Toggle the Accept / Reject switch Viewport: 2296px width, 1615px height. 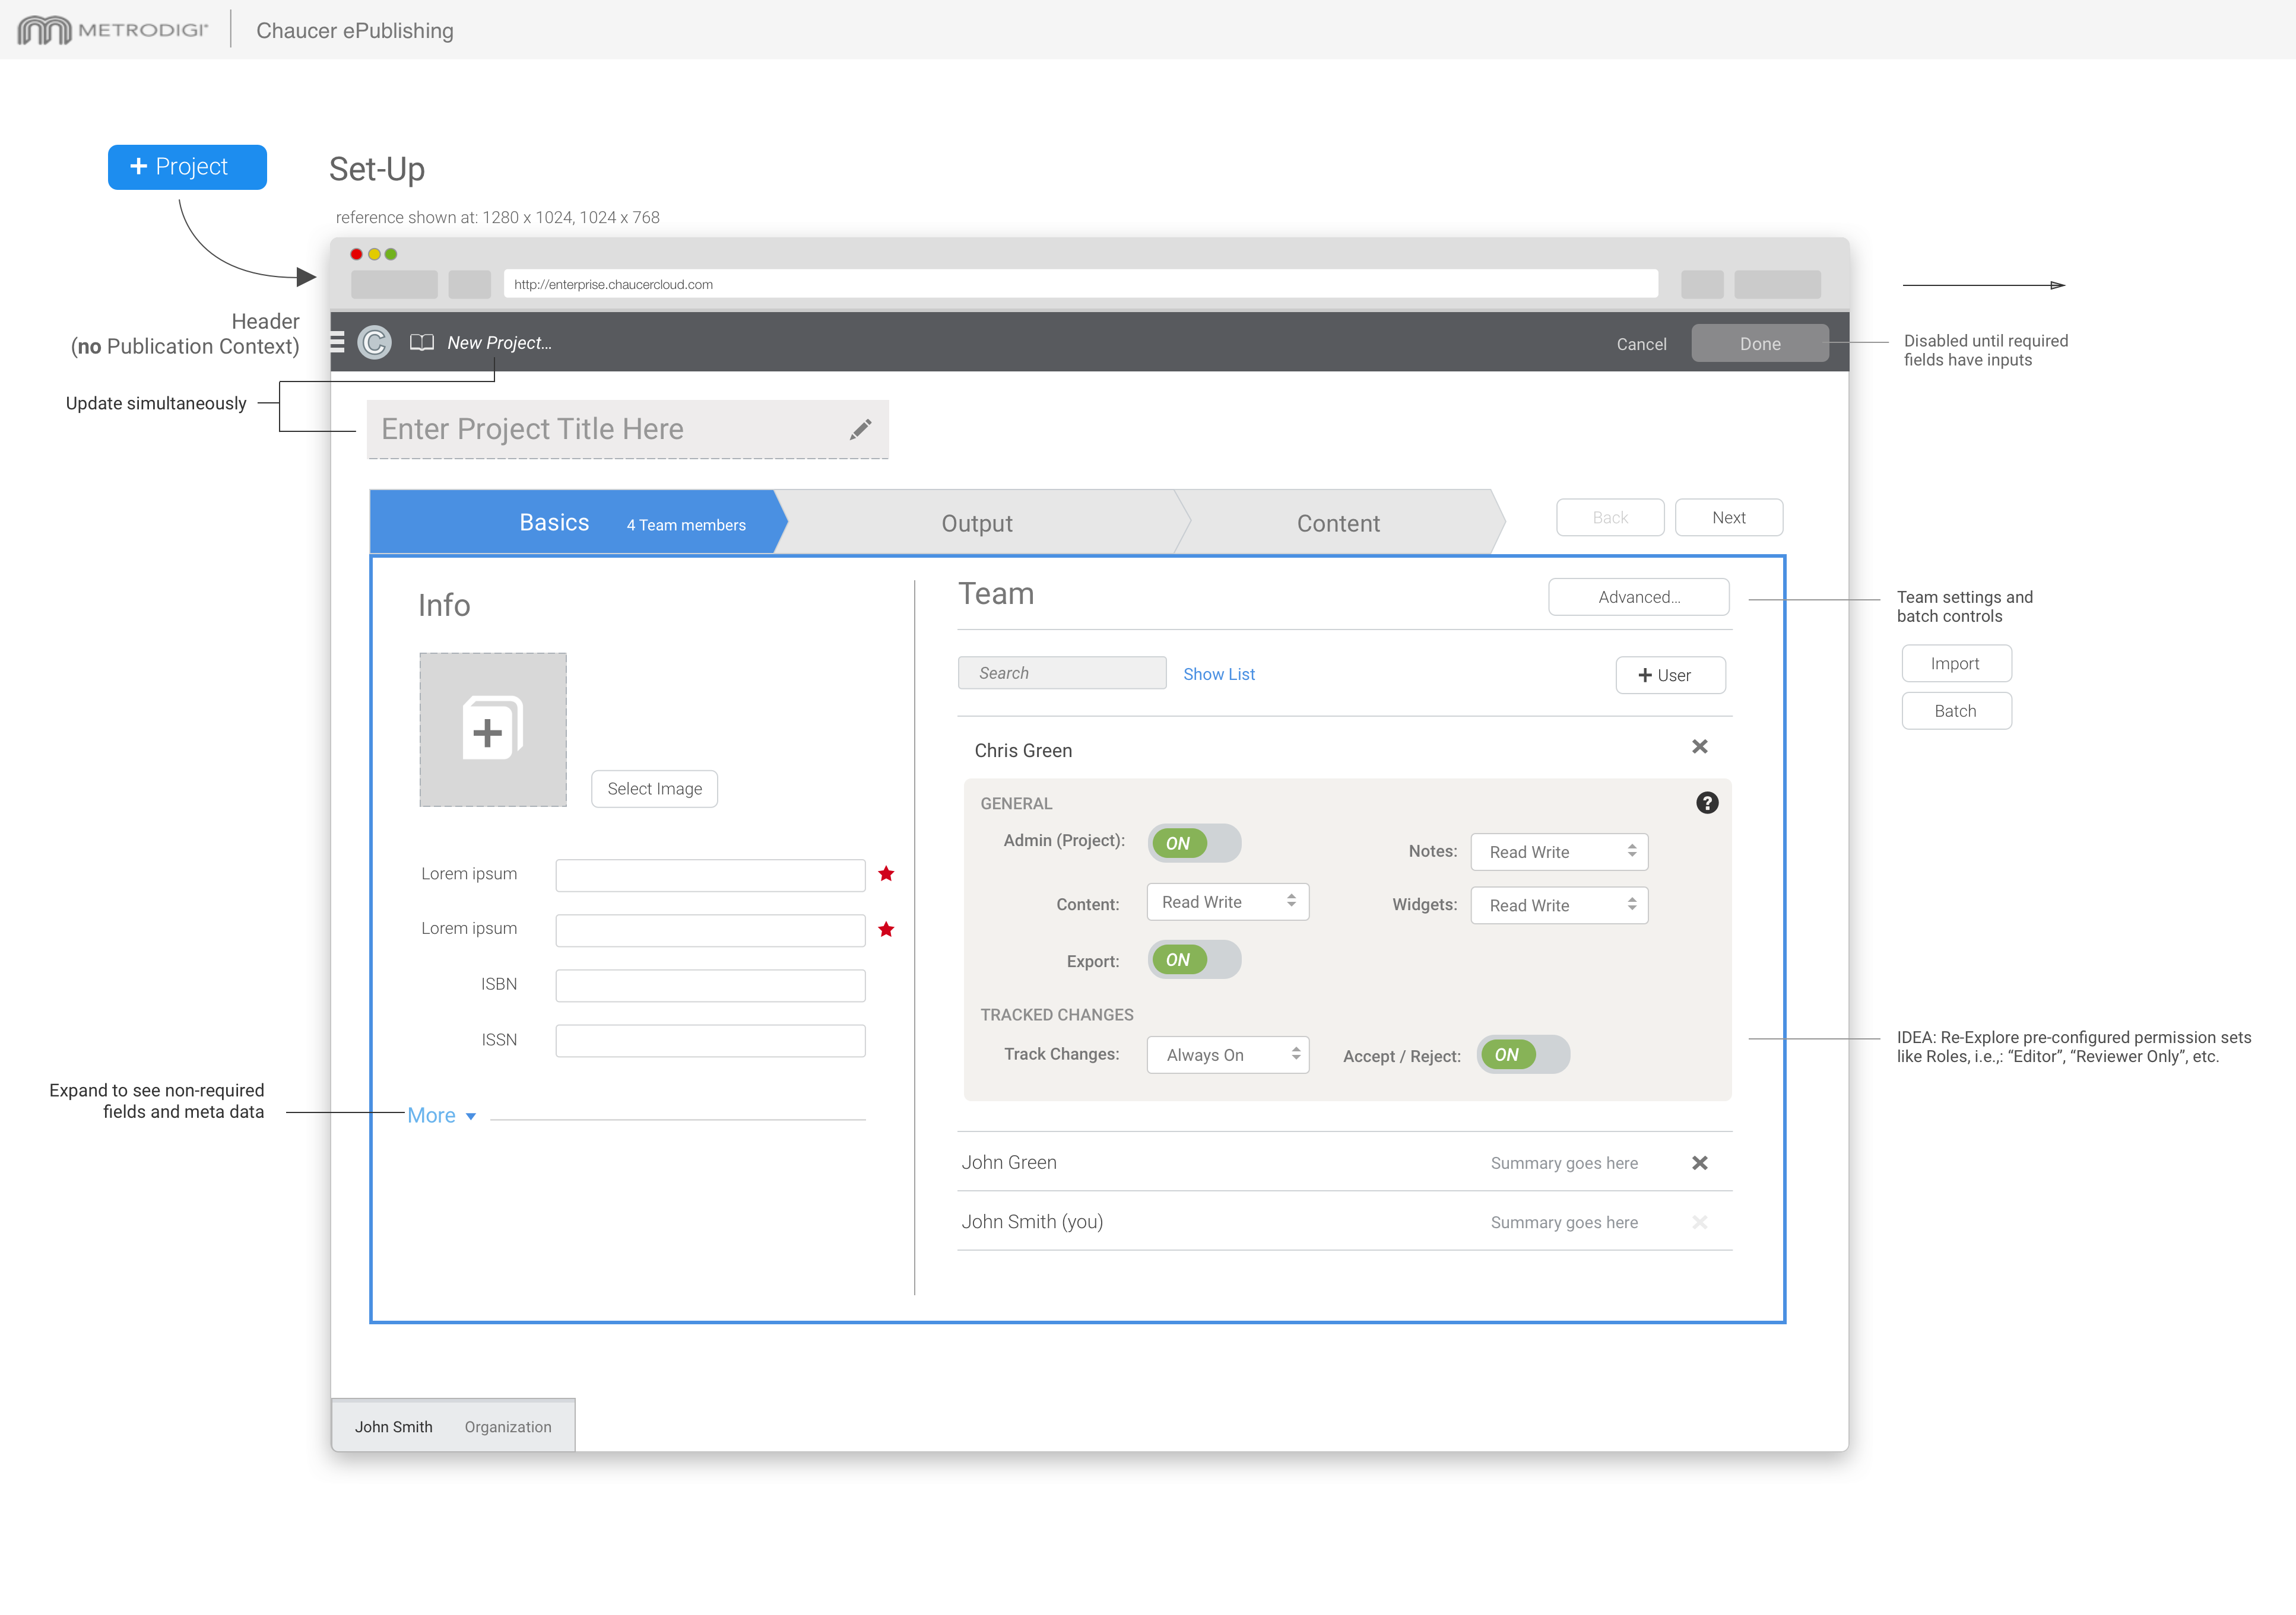pyautogui.click(x=1522, y=1056)
